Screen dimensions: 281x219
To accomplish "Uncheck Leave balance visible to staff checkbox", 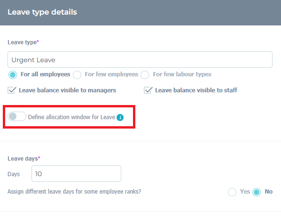I will [x=148, y=90].
